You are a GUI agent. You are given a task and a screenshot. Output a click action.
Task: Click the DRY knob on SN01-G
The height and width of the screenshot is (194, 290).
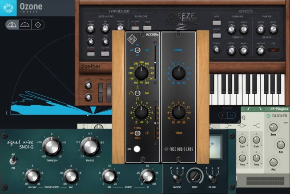195,176
